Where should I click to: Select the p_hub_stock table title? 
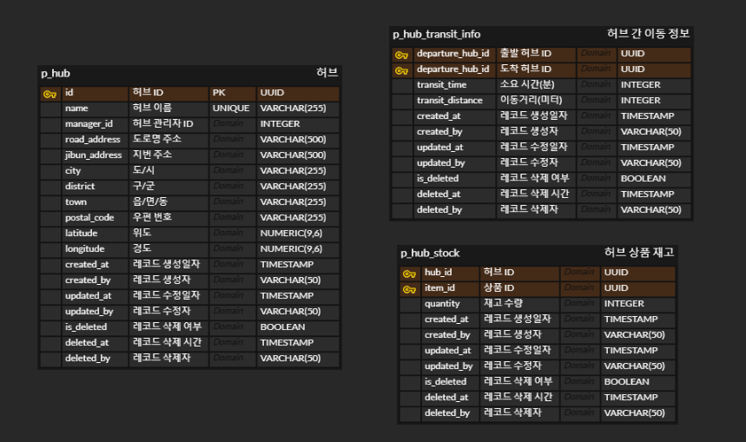pos(430,253)
